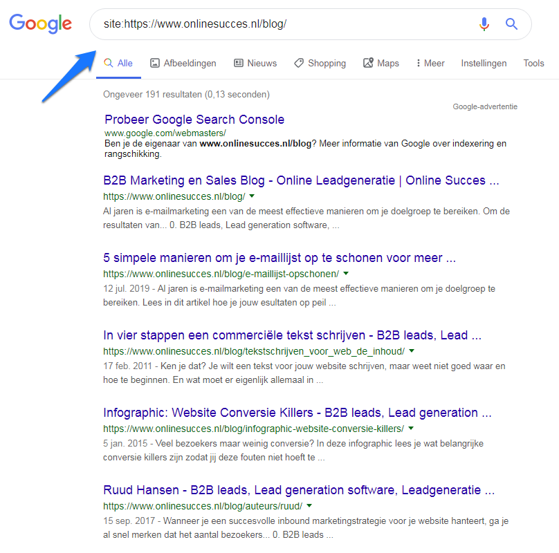Click the Maps pin icon
Viewport: 559px width, 553px height.
point(368,63)
